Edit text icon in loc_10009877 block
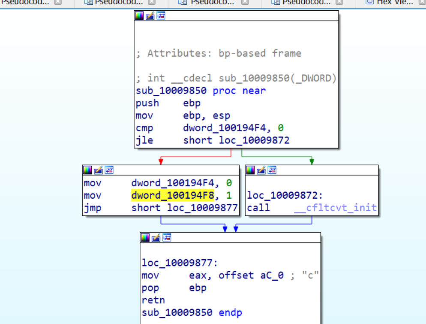The width and height of the screenshot is (426, 324). (156, 238)
